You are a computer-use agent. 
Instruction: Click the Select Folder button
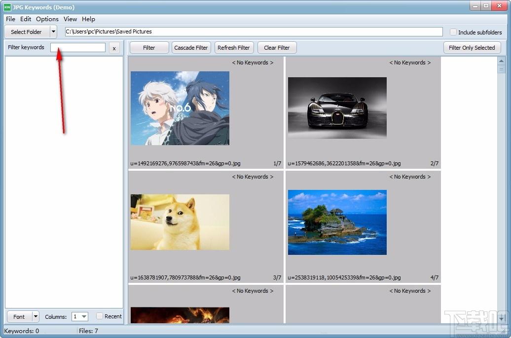coord(27,32)
